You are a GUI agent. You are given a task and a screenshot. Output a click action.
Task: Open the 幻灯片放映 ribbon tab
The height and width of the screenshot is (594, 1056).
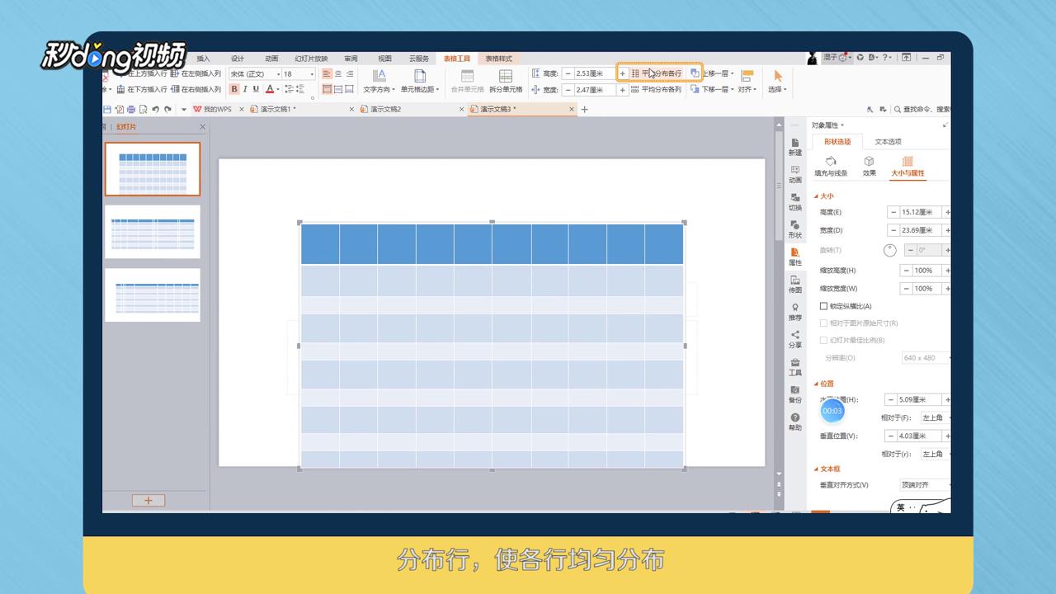coord(311,59)
